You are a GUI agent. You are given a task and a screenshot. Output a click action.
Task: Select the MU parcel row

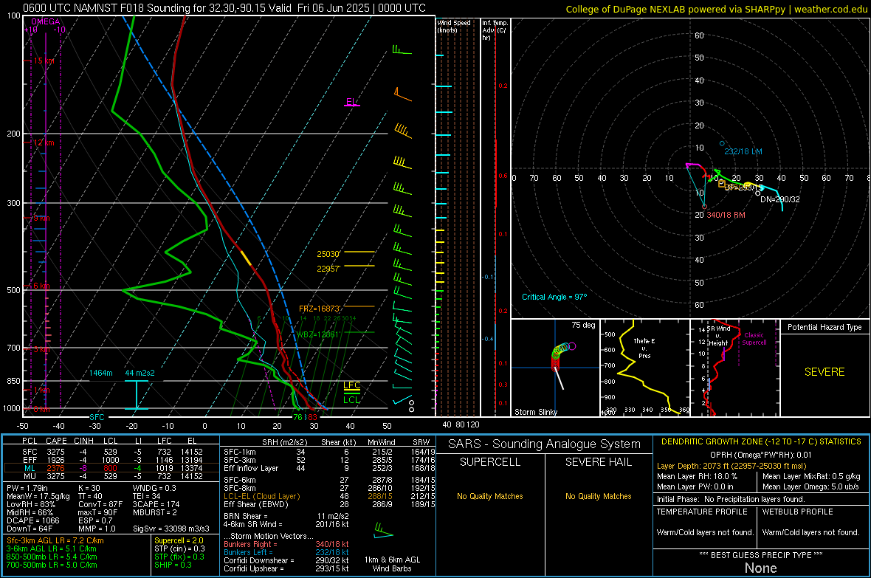111,476
